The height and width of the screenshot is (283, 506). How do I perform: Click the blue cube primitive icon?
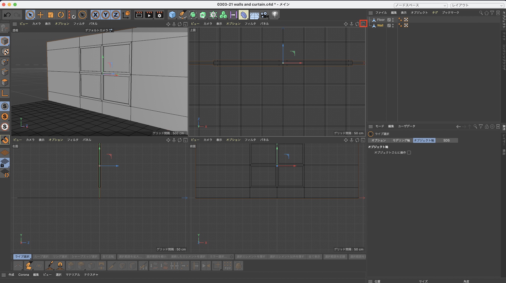point(172,15)
